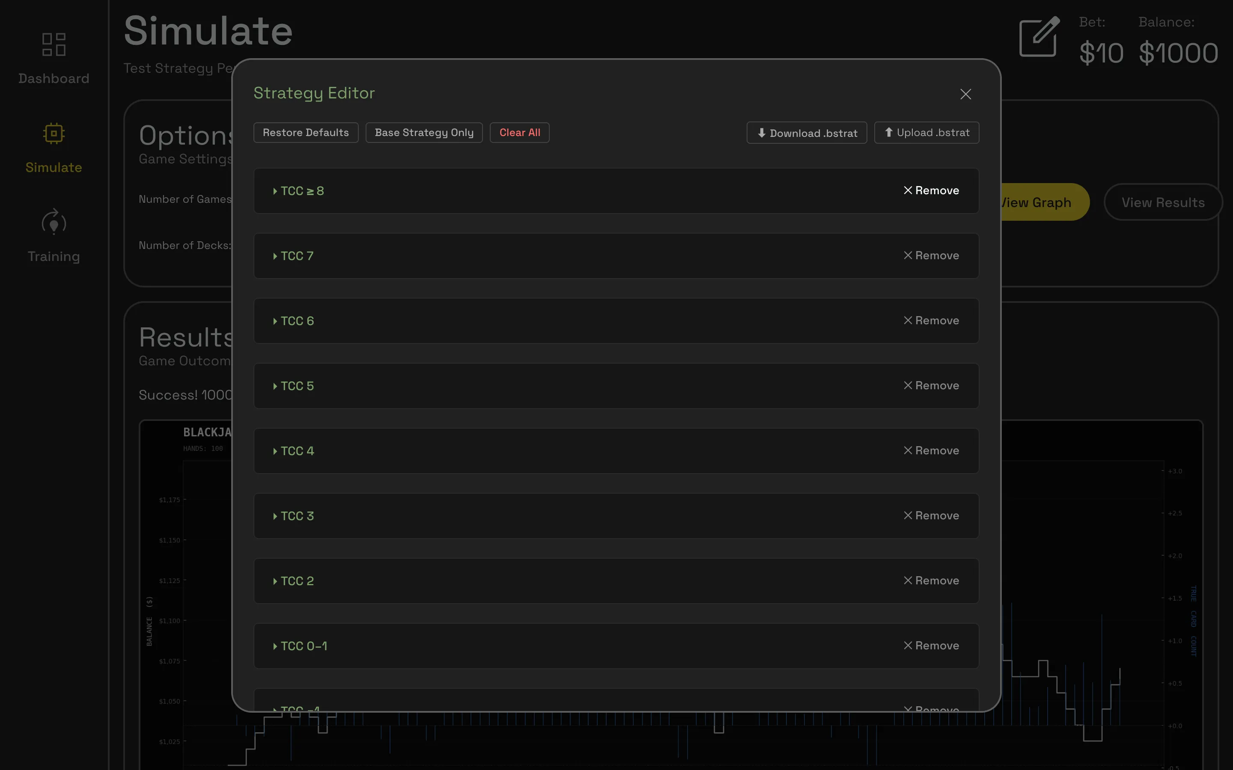
Task: Remove the TCC ≥ 8 rule
Action: click(x=931, y=190)
